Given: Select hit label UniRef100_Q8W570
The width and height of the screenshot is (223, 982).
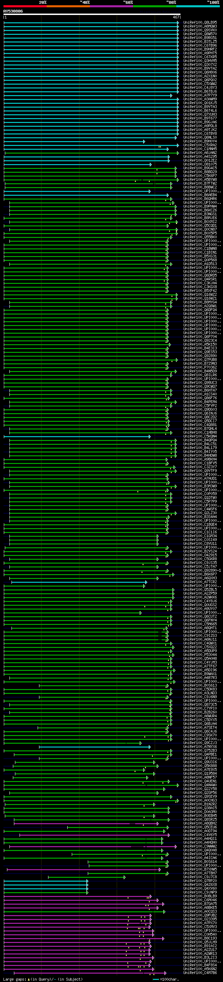Looking at the screenshot, I should coord(200,34).
